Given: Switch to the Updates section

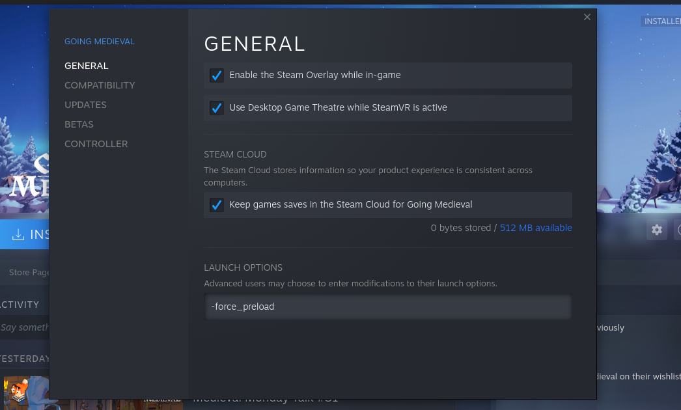Looking at the screenshot, I should [x=85, y=105].
